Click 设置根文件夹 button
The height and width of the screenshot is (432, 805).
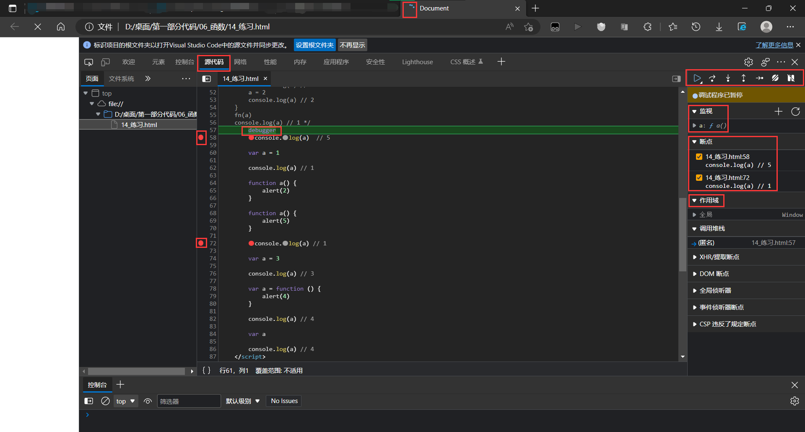314,45
